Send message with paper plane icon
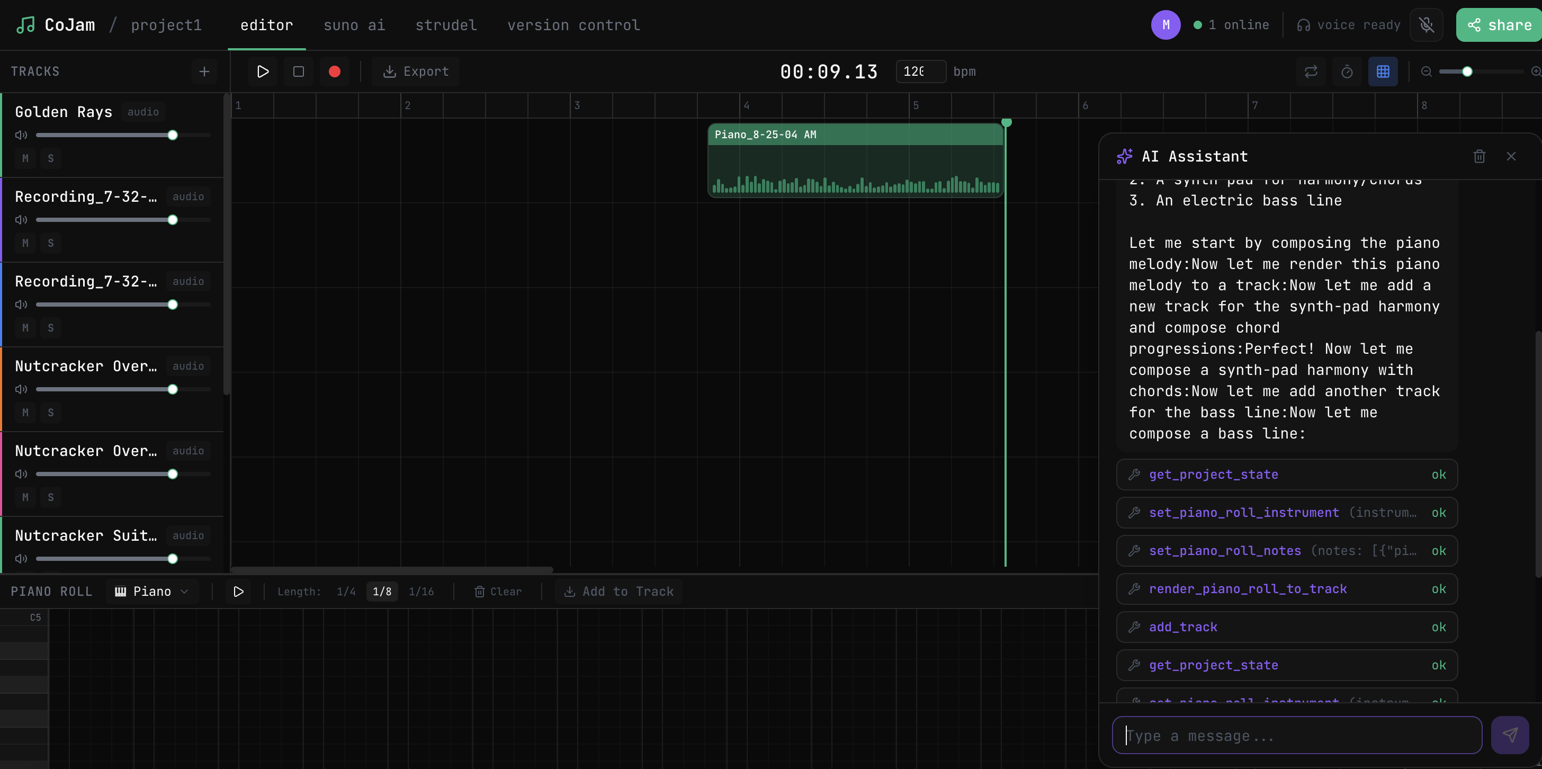 pyautogui.click(x=1509, y=735)
